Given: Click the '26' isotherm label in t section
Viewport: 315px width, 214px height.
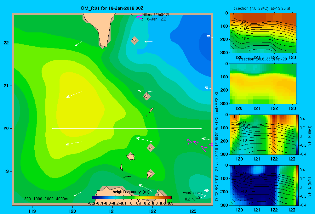Looking at the screenshot, I should point(244,21).
